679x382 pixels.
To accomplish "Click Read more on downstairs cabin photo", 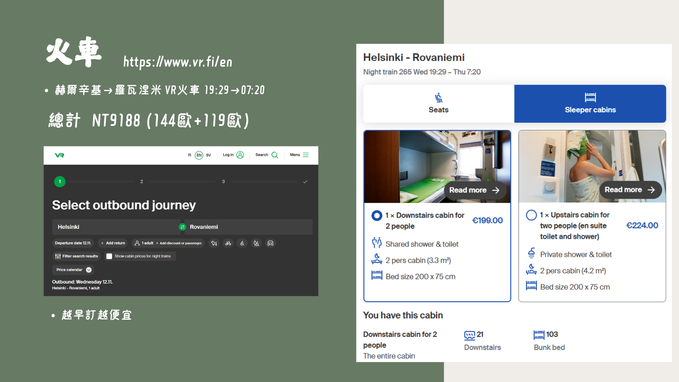I will pyautogui.click(x=474, y=190).
